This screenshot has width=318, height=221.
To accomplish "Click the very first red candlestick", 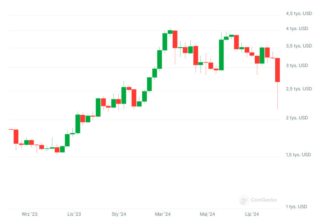I will (16, 136).
